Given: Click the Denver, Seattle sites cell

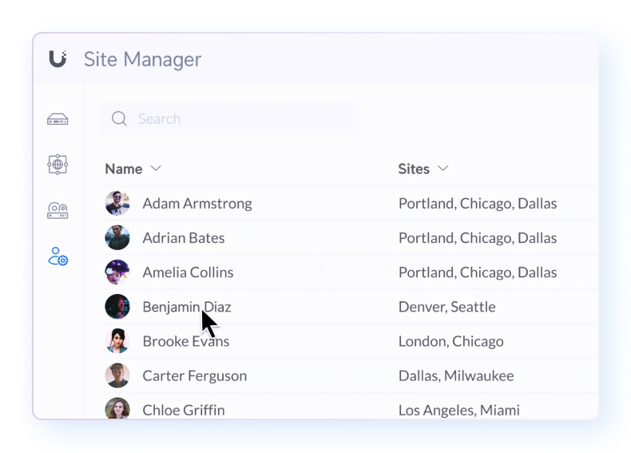Looking at the screenshot, I should click(447, 307).
